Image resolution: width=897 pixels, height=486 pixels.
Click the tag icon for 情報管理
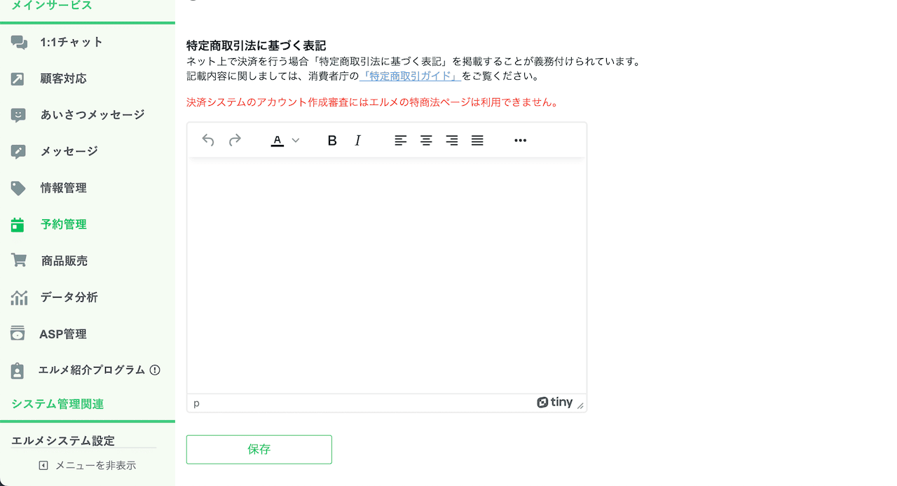[18, 188]
